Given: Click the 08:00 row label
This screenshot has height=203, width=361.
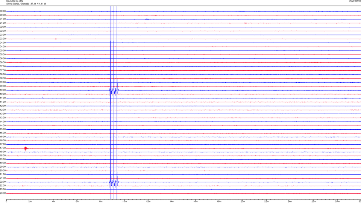Looking at the screenshot, I should click(3, 74).
